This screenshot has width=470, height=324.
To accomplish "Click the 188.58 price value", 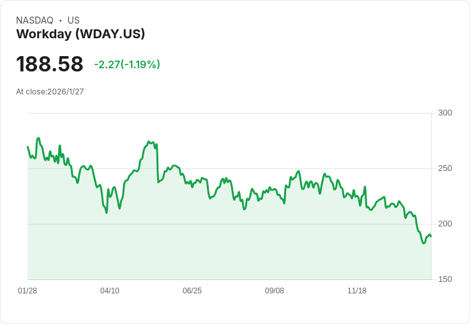I will click(x=49, y=64).
